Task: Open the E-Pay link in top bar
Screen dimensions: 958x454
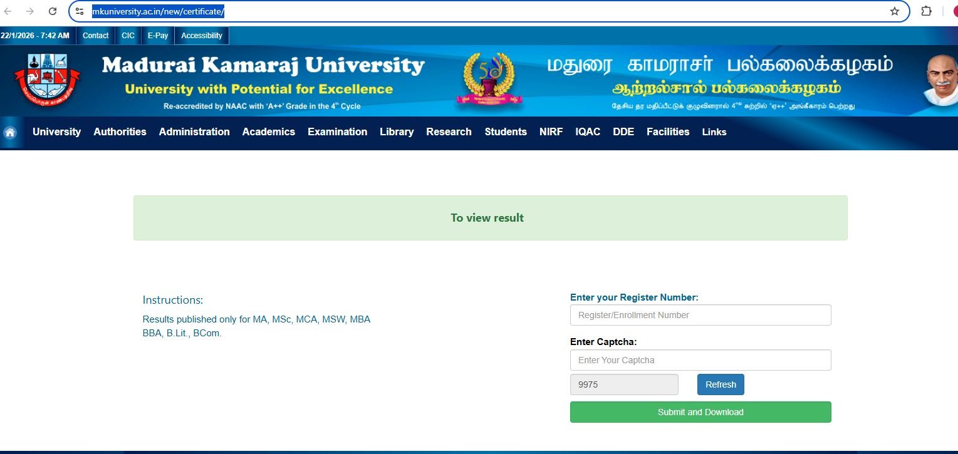Action: click(x=158, y=36)
